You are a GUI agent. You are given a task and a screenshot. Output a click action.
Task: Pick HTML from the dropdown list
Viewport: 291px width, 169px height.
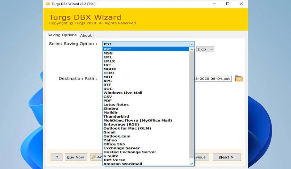pyautogui.click(x=146, y=73)
